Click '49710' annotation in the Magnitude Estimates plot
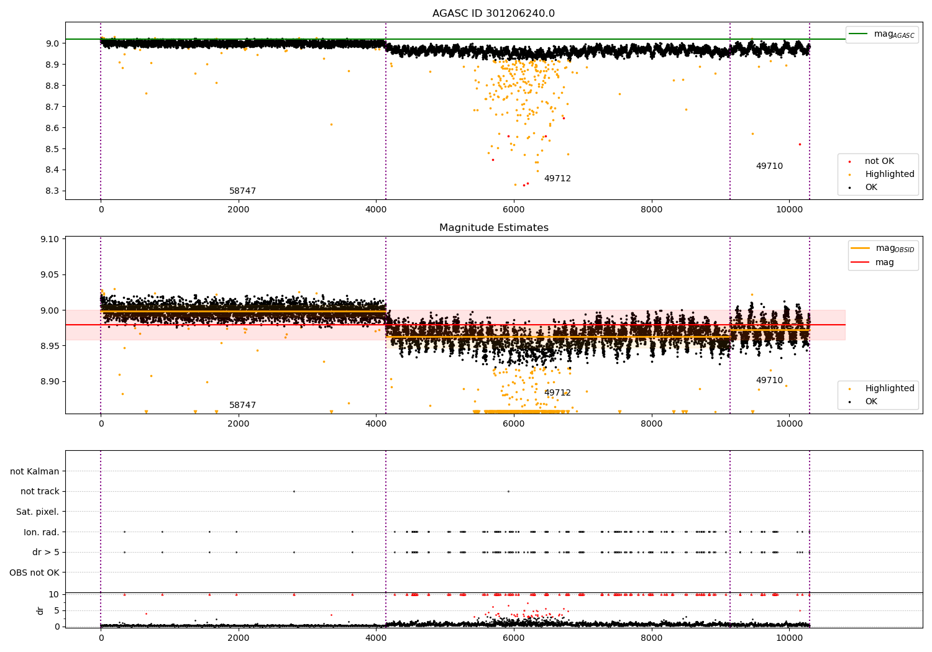 [x=769, y=381]
